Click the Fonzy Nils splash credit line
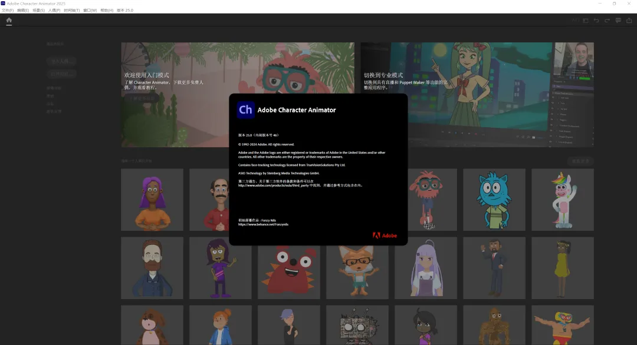Viewport: 637px width, 345px height. [257, 221]
